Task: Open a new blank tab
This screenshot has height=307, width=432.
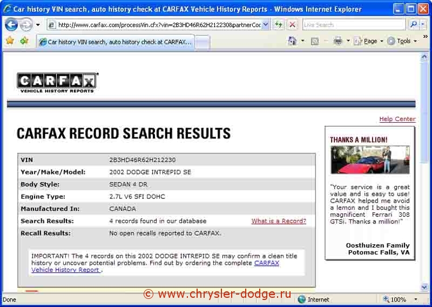Action: click(x=202, y=43)
